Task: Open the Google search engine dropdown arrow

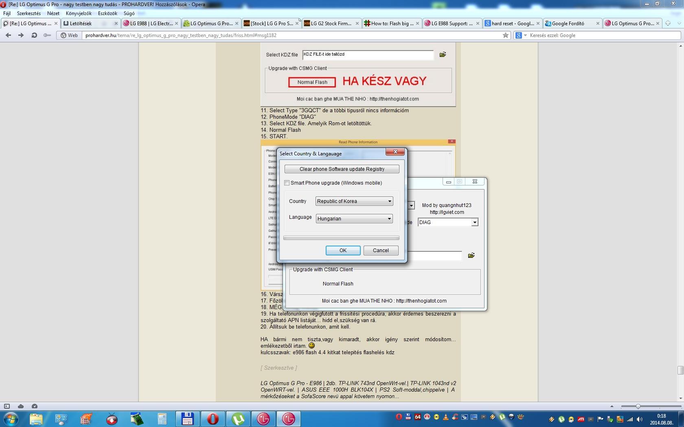Action: (x=525, y=35)
